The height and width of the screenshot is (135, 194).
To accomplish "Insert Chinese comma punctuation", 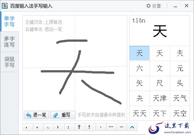I will coord(28,127).
